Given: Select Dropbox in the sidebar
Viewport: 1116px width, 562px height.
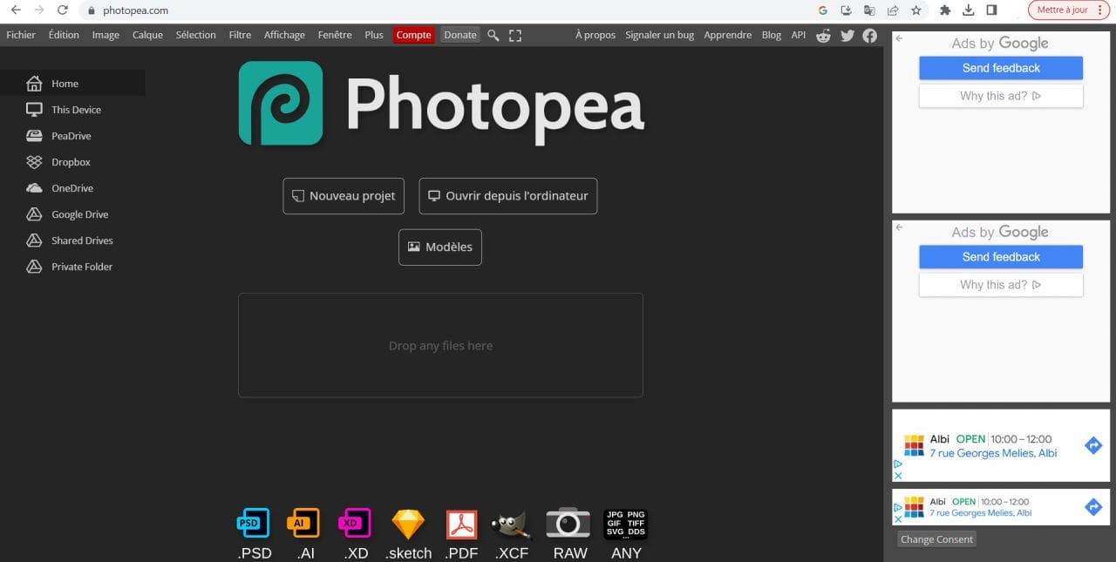Looking at the screenshot, I should coord(71,162).
